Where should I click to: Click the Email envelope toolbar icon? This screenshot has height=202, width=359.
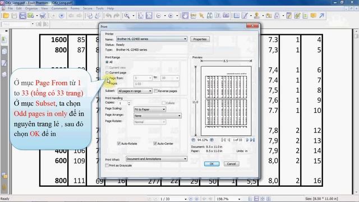click(x=30, y=16)
